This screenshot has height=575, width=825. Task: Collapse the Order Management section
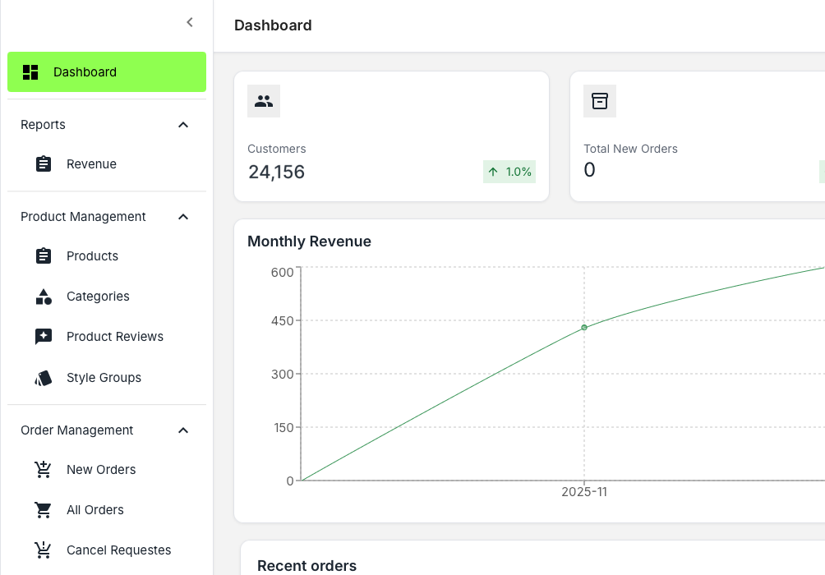tap(183, 430)
